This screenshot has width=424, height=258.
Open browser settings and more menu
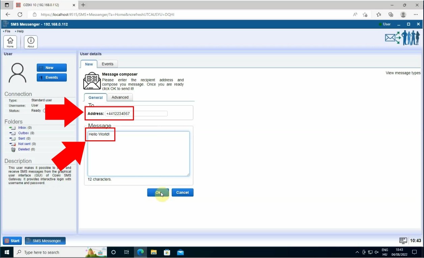pyautogui.click(x=416, y=15)
